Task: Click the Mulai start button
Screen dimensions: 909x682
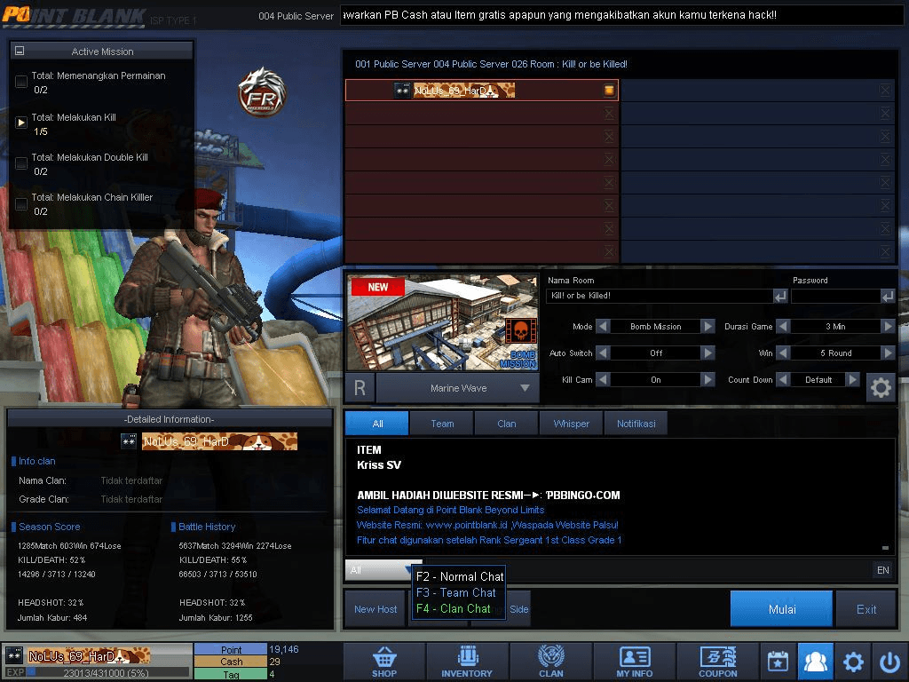Action: (781, 609)
